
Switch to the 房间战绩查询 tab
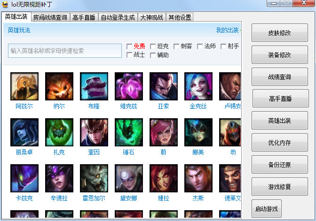(50, 17)
